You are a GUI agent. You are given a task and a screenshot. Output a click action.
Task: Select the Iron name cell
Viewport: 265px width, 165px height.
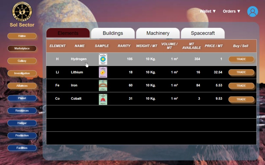74,85
